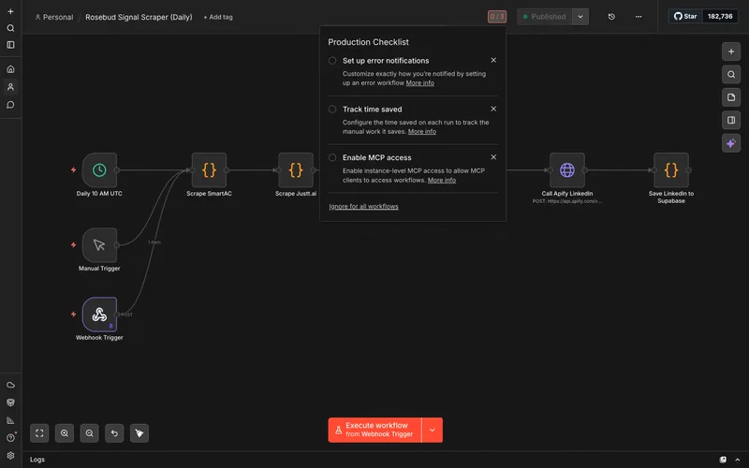Select the Webhook Trigger node

click(99, 314)
